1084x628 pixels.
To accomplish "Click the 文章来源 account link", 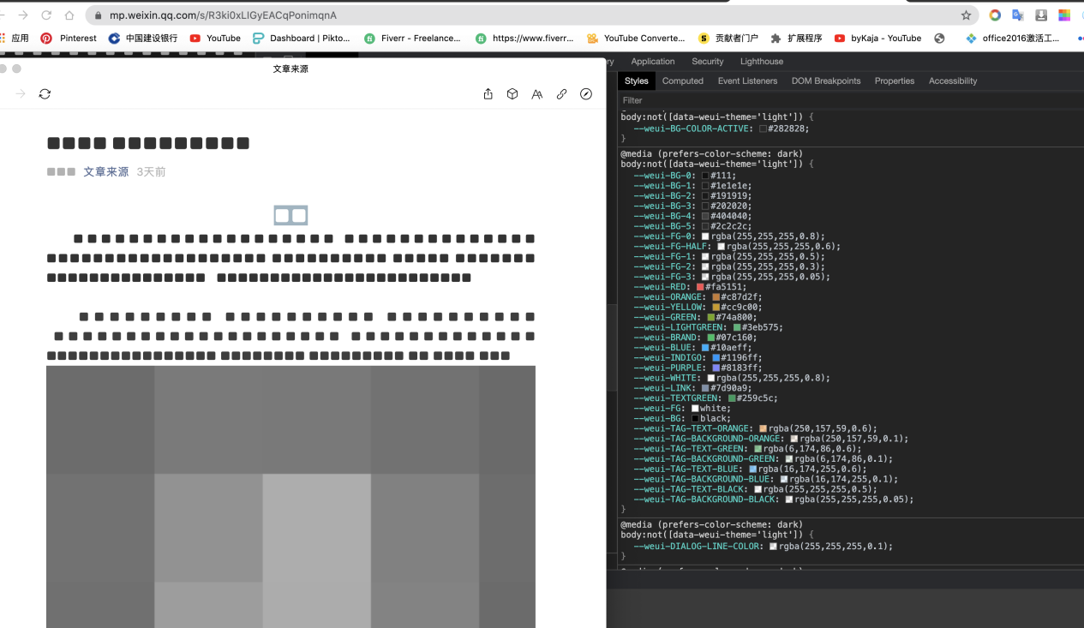I will click(105, 172).
